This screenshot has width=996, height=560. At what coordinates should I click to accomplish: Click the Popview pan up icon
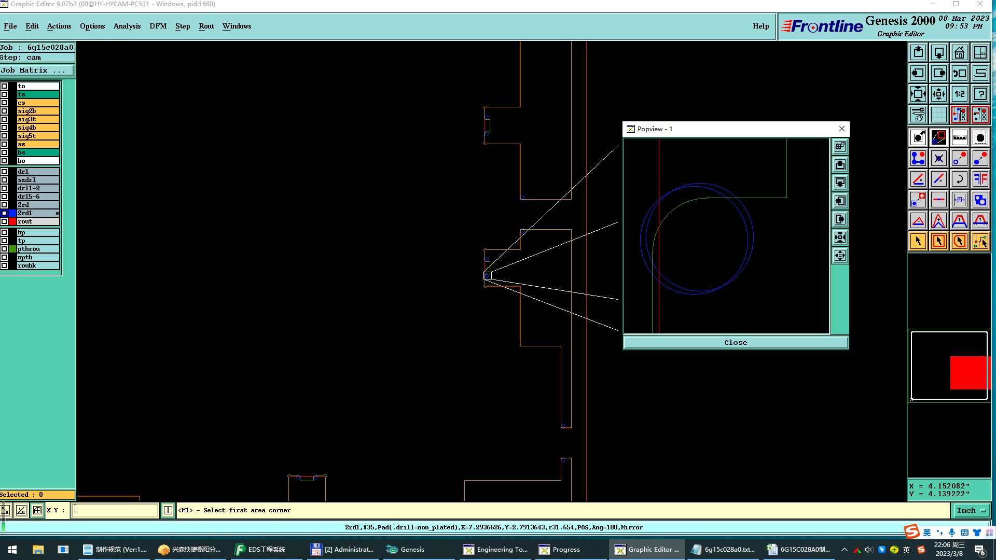tap(840, 165)
